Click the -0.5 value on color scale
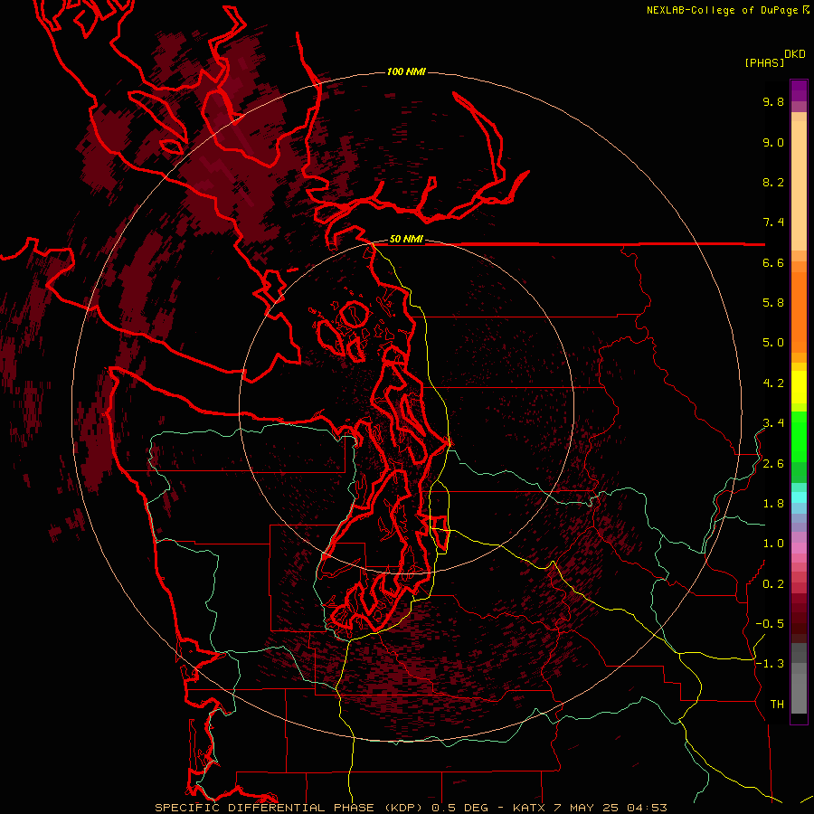This screenshot has width=814, height=814. (x=770, y=624)
